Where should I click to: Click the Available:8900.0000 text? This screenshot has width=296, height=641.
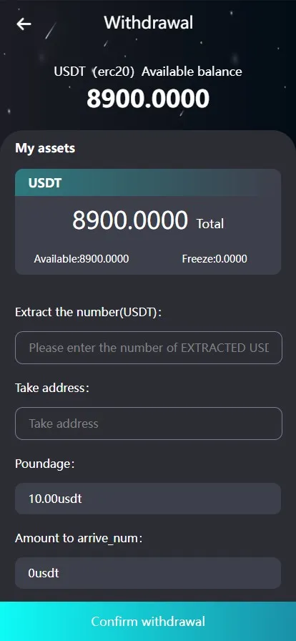click(82, 259)
